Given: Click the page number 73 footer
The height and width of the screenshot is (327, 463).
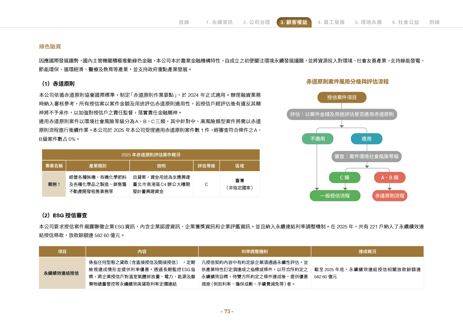Looking at the screenshot, I should coord(227,311).
